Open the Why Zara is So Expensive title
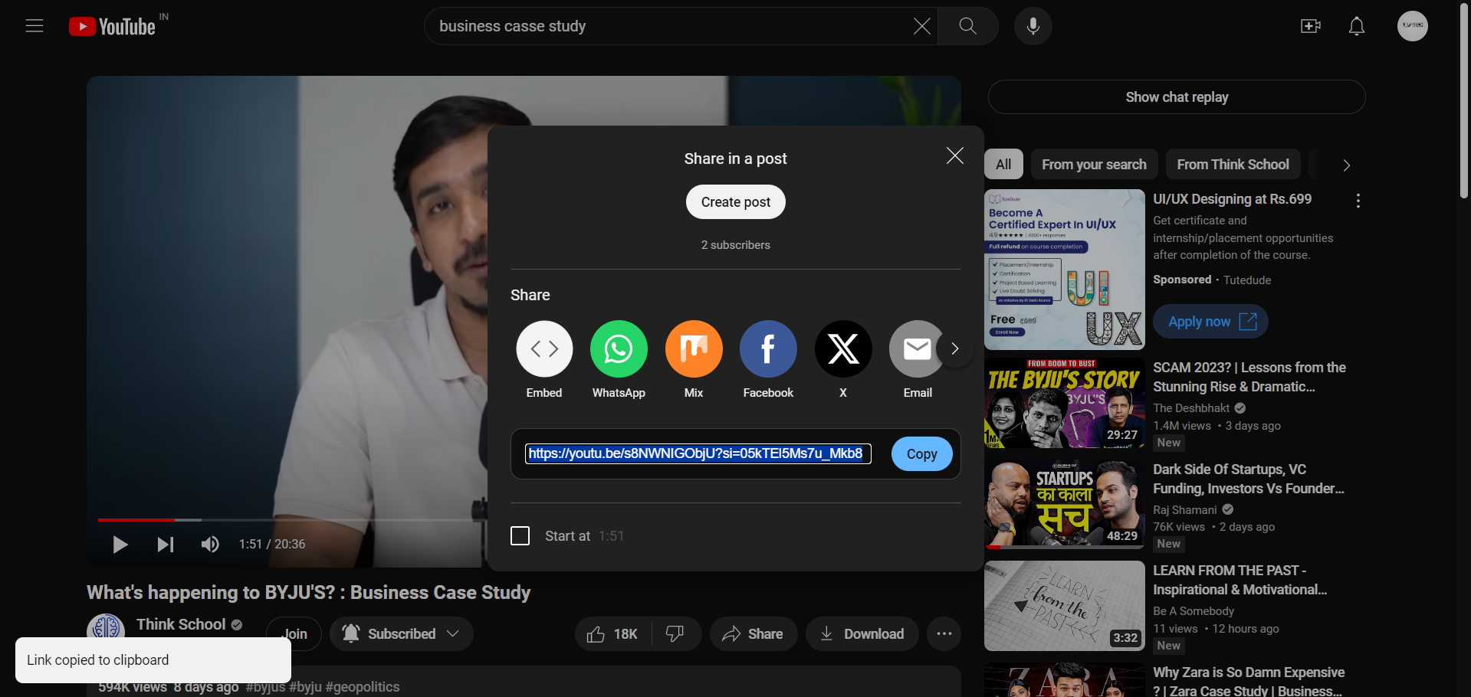The image size is (1471, 697). point(1249,682)
